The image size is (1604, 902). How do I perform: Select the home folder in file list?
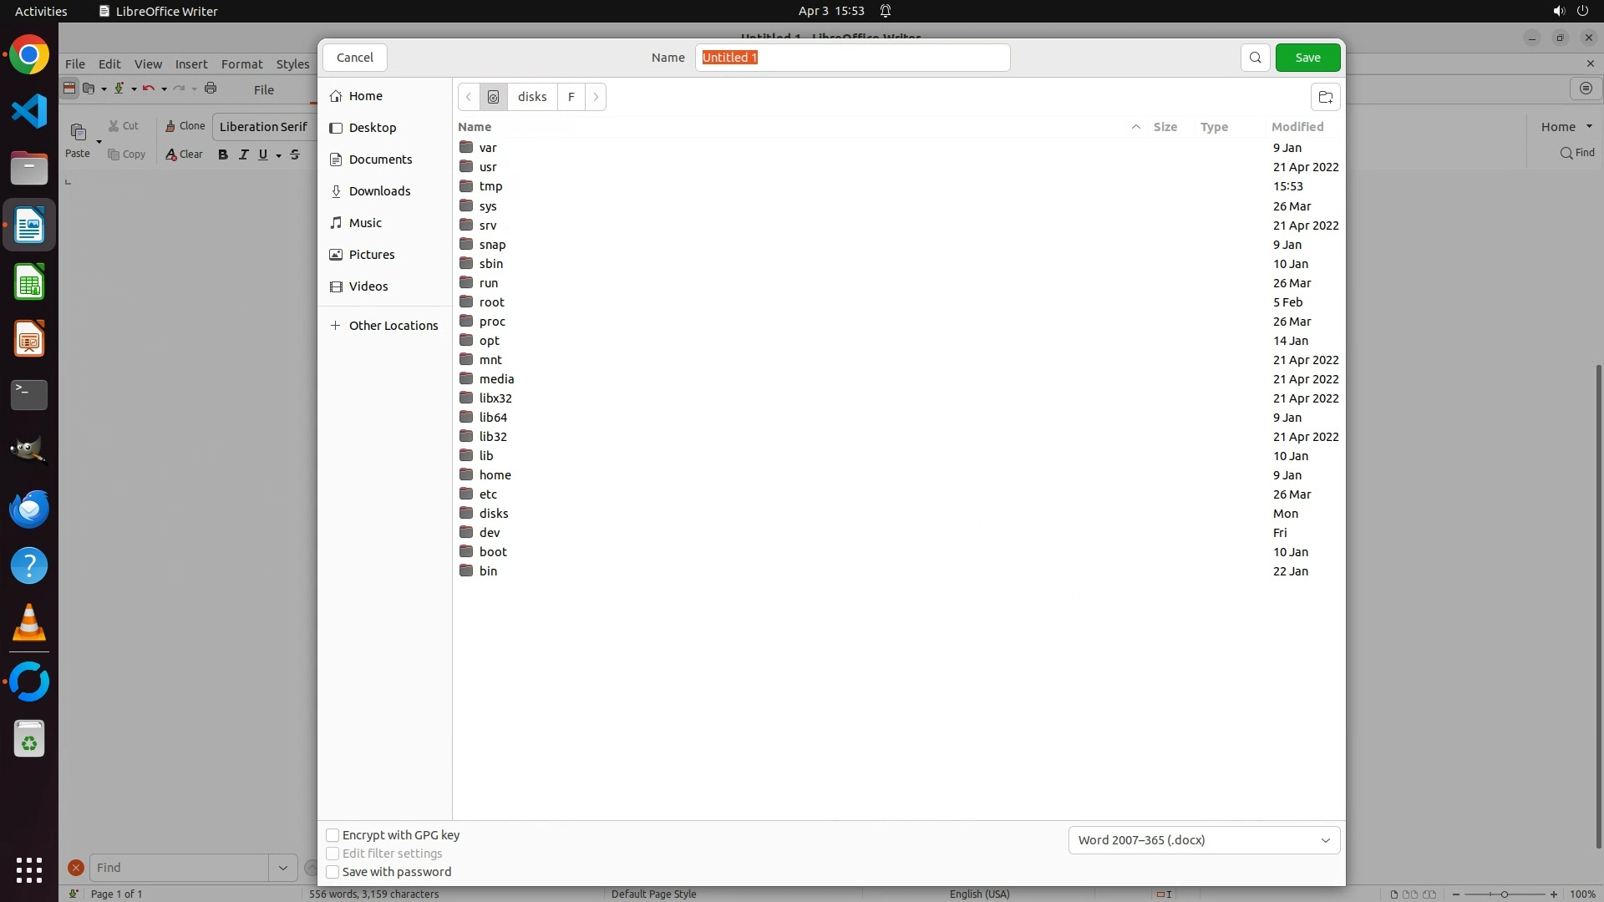[x=495, y=475]
